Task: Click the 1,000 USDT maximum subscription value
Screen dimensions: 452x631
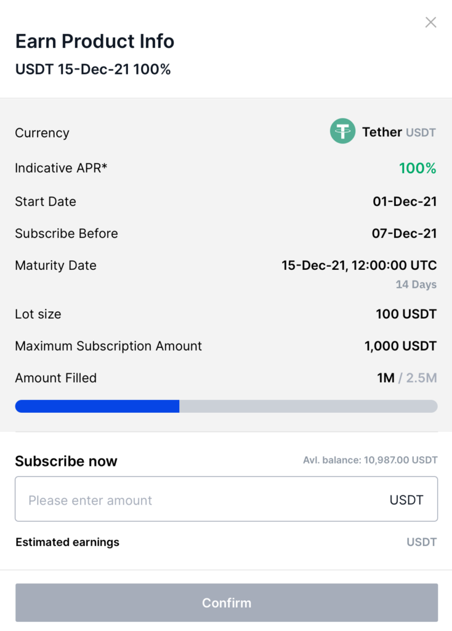Action: tap(400, 346)
